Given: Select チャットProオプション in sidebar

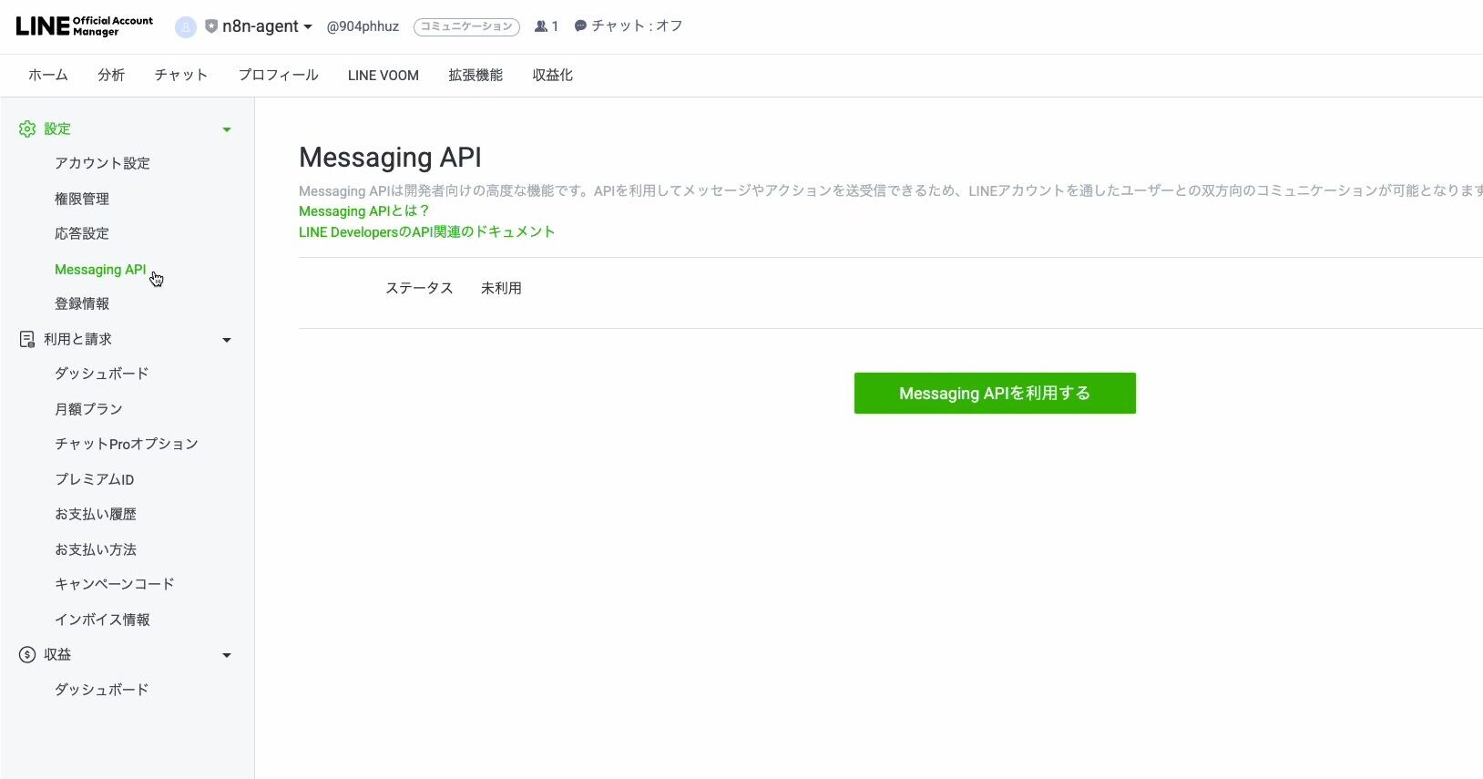Looking at the screenshot, I should [127, 444].
